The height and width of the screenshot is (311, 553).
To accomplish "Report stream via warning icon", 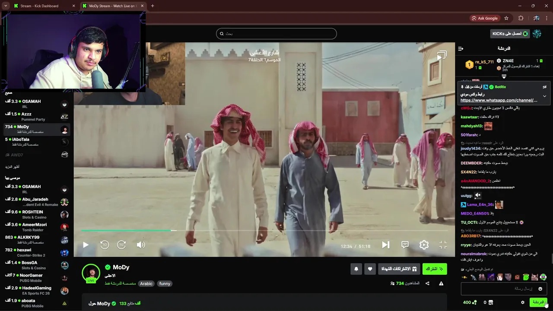I will [441, 283].
